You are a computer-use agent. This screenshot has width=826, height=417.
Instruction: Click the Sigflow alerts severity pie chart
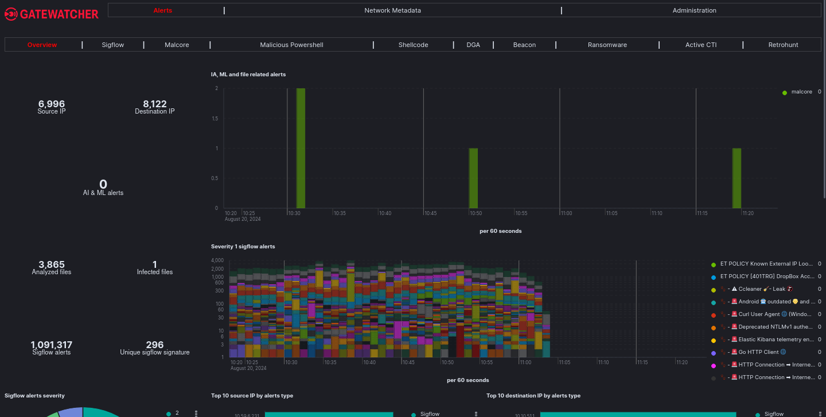pyautogui.click(x=83, y=412)
